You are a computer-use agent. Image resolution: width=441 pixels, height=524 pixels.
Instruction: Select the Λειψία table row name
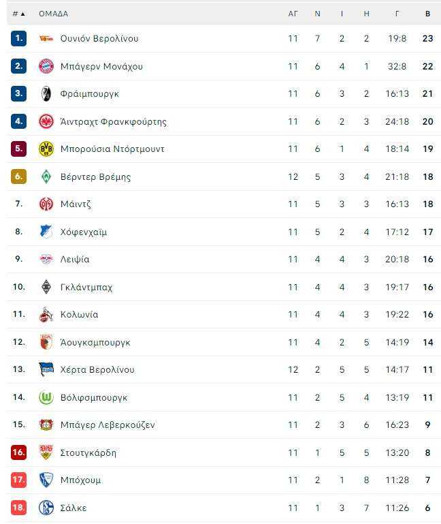[75, 260]
